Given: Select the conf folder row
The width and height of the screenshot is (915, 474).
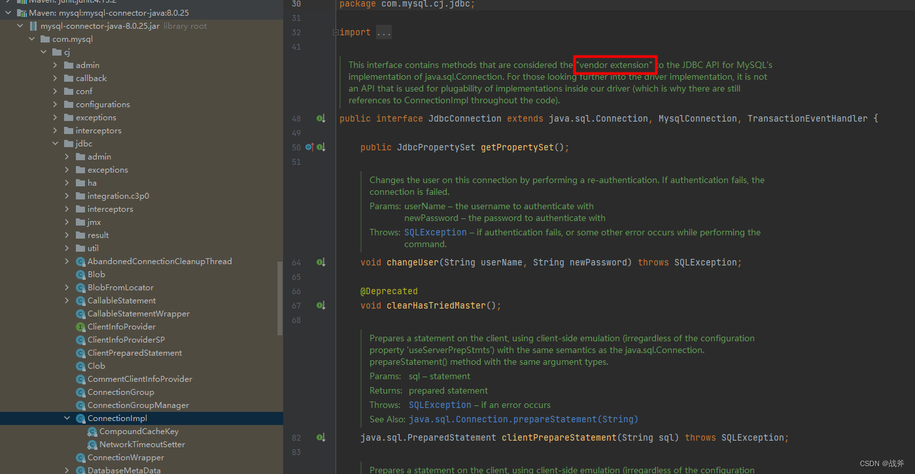Looking at the screenshot, I should point(141,92).
